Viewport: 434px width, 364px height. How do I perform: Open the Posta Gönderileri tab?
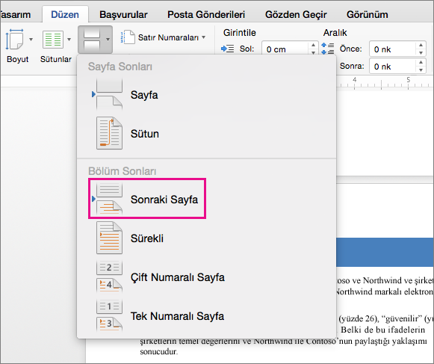pyautogui.click(x=206, y=14)
